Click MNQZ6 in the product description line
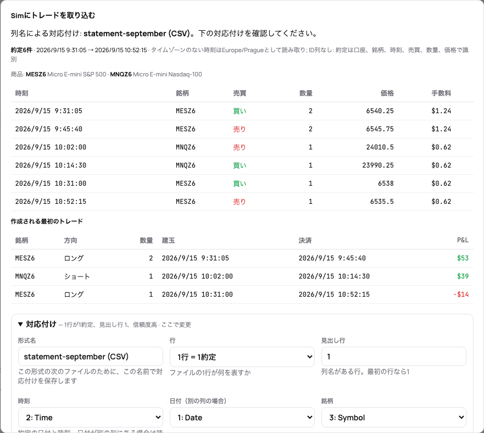 tap(121, 74)
